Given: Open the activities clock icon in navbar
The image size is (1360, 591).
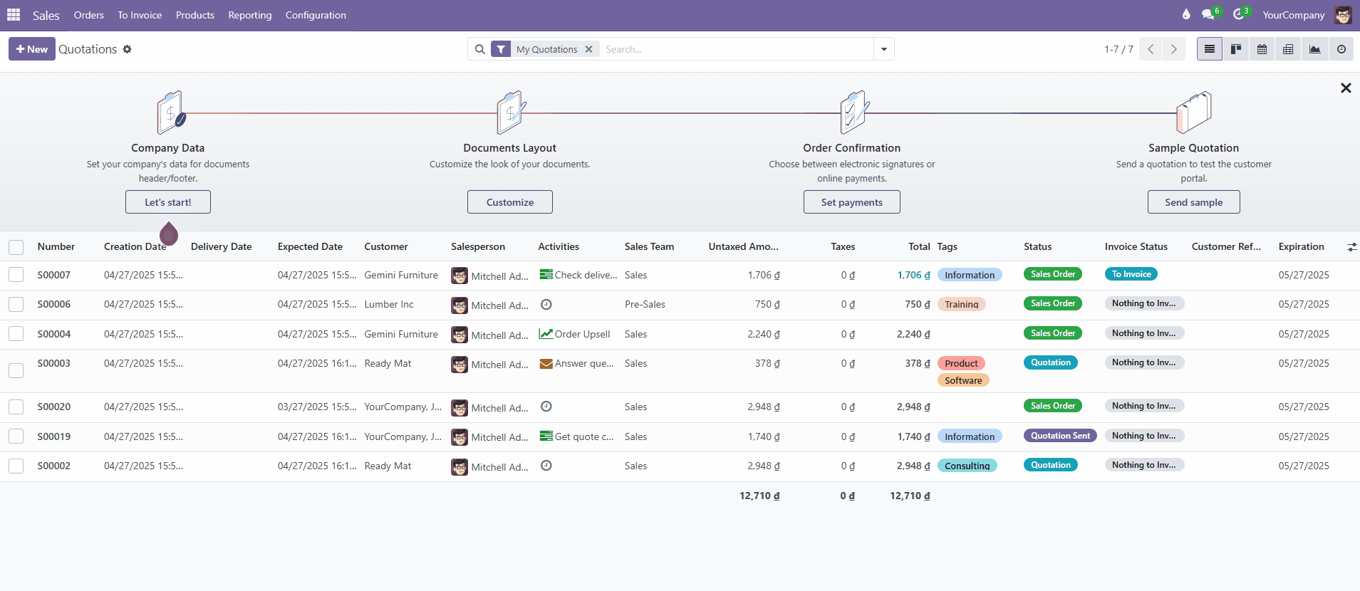Looking at the screenshot, I should click(x=1240, y=15).
